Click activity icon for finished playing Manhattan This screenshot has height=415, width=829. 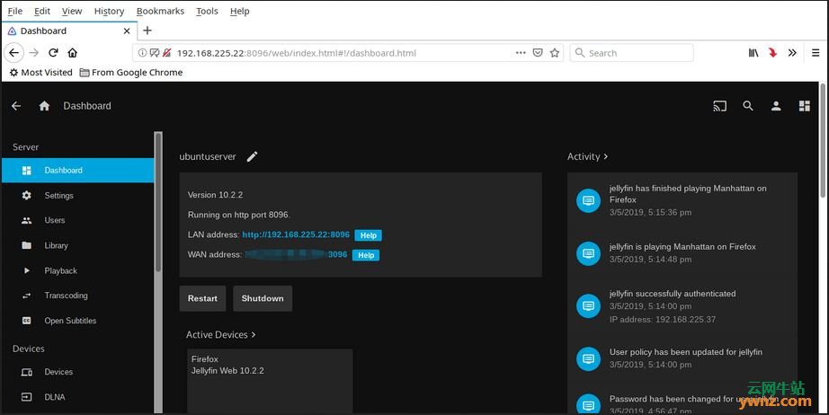588,200
